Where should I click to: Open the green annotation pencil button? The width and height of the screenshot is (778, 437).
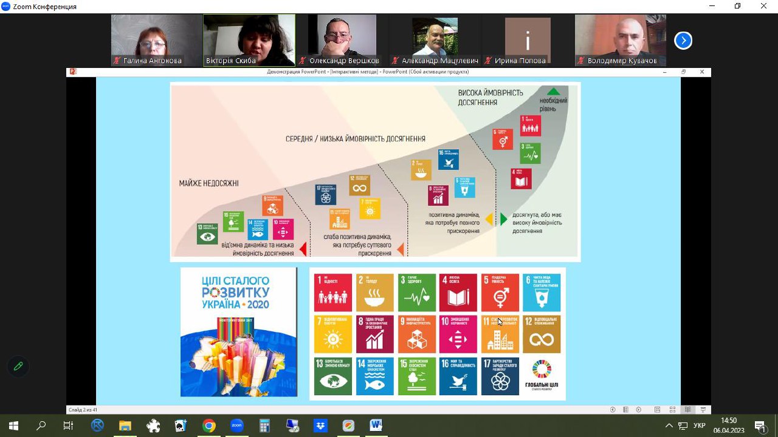(x=18, y=366)
